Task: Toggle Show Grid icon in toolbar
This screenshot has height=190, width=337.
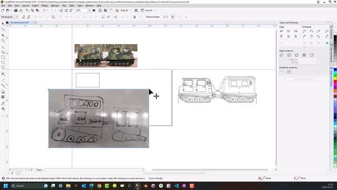Action: coord(105,11)
